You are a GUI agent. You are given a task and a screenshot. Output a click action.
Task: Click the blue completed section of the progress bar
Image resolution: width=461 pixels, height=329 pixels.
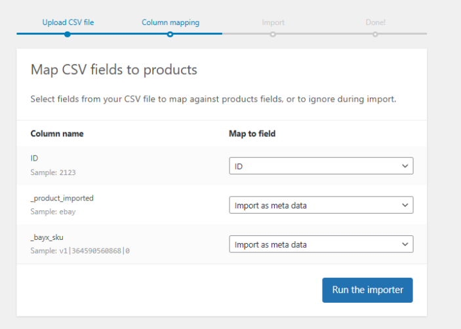[x=118, y=33]
